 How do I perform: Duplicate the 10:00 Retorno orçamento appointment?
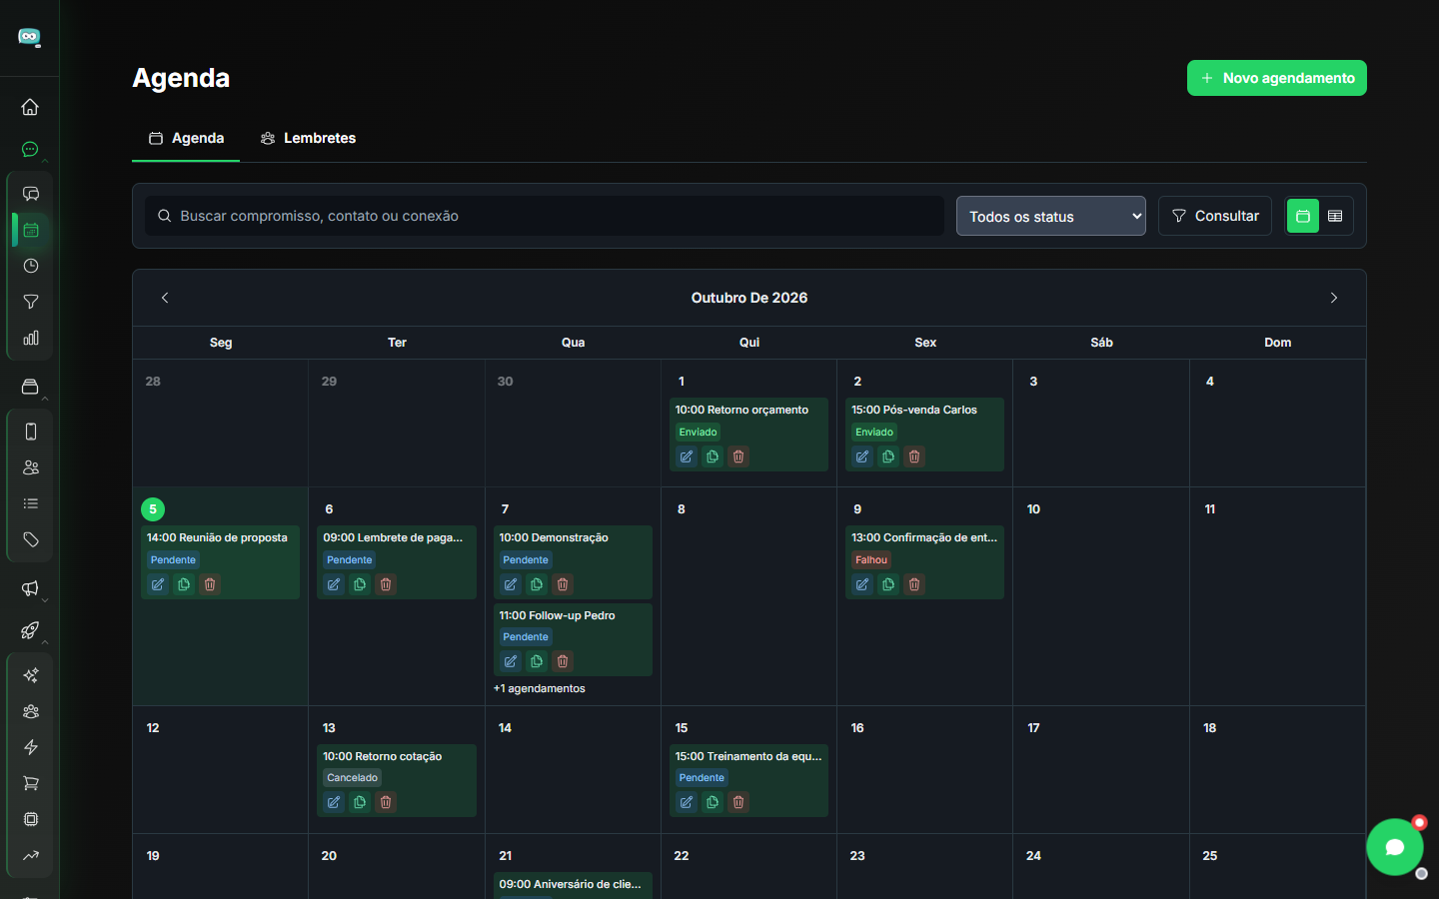[713, 456]
